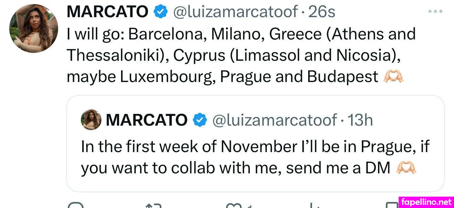
Task: Open the quoted tweet about Prague in November
Action: tap(255, 157)
